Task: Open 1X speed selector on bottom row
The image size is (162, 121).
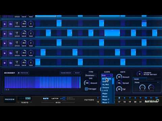Action: click(17, 62)
